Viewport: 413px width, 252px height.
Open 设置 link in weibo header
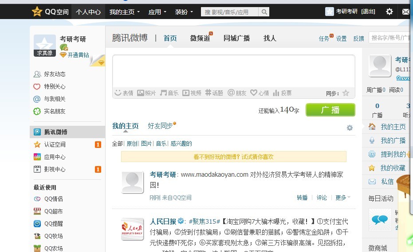click(x=342, y=39)
